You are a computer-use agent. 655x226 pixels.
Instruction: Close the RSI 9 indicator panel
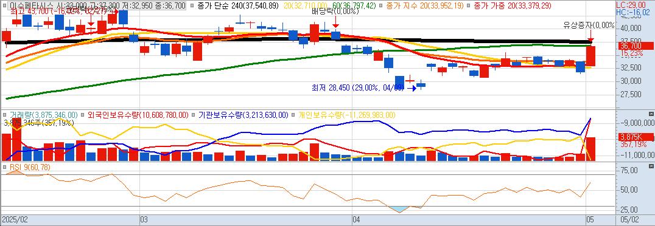651,166
